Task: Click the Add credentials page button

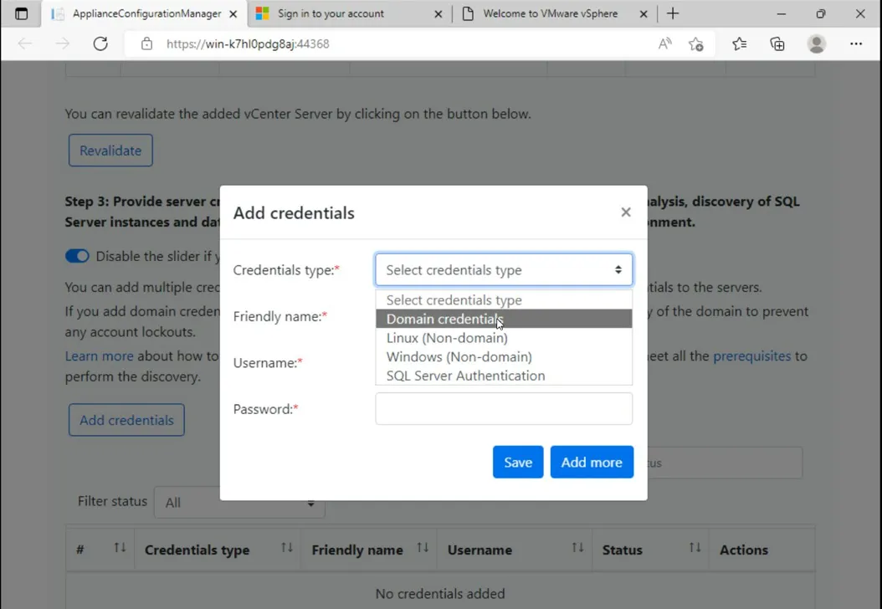Action: [x=126, y=420]
